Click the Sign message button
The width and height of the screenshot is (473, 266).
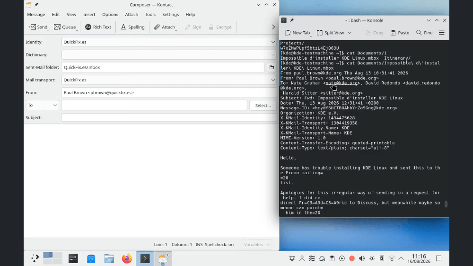[x=193, y=27]
